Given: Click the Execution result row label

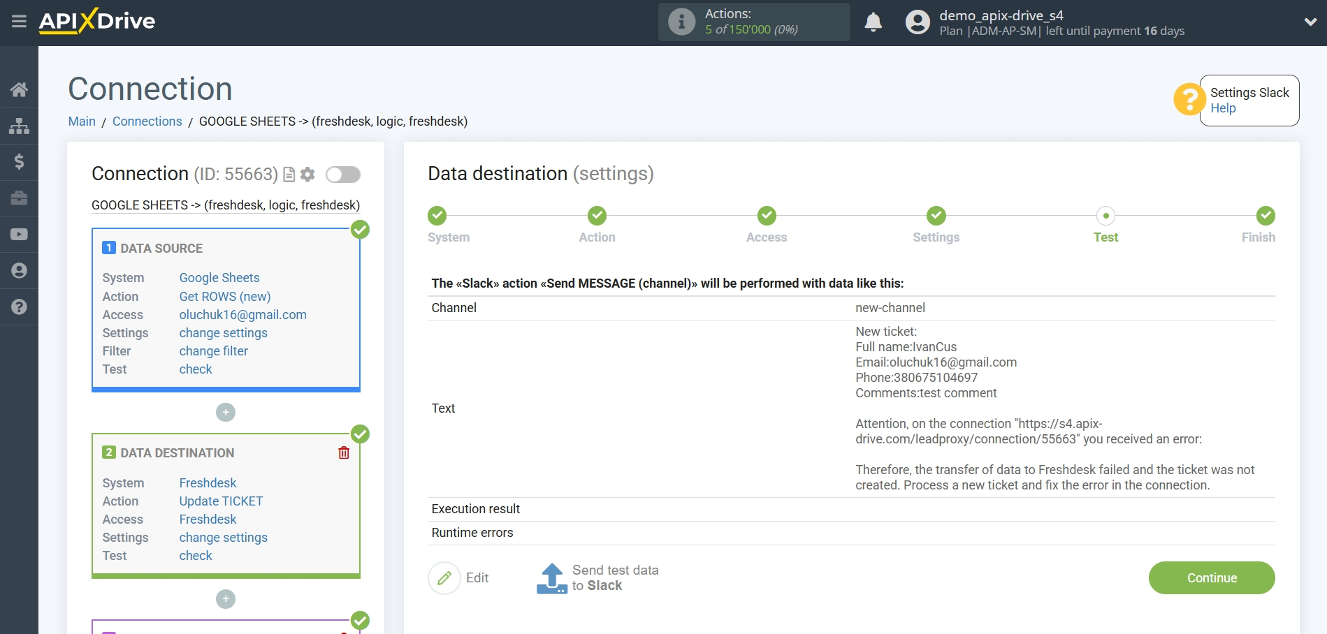Looking at the screenshot, I should click(475, 509).
